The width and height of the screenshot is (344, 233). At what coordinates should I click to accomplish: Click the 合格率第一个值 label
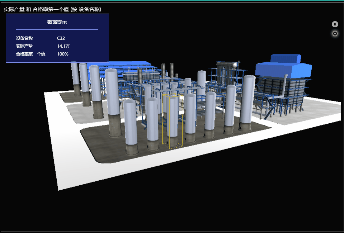30,54
